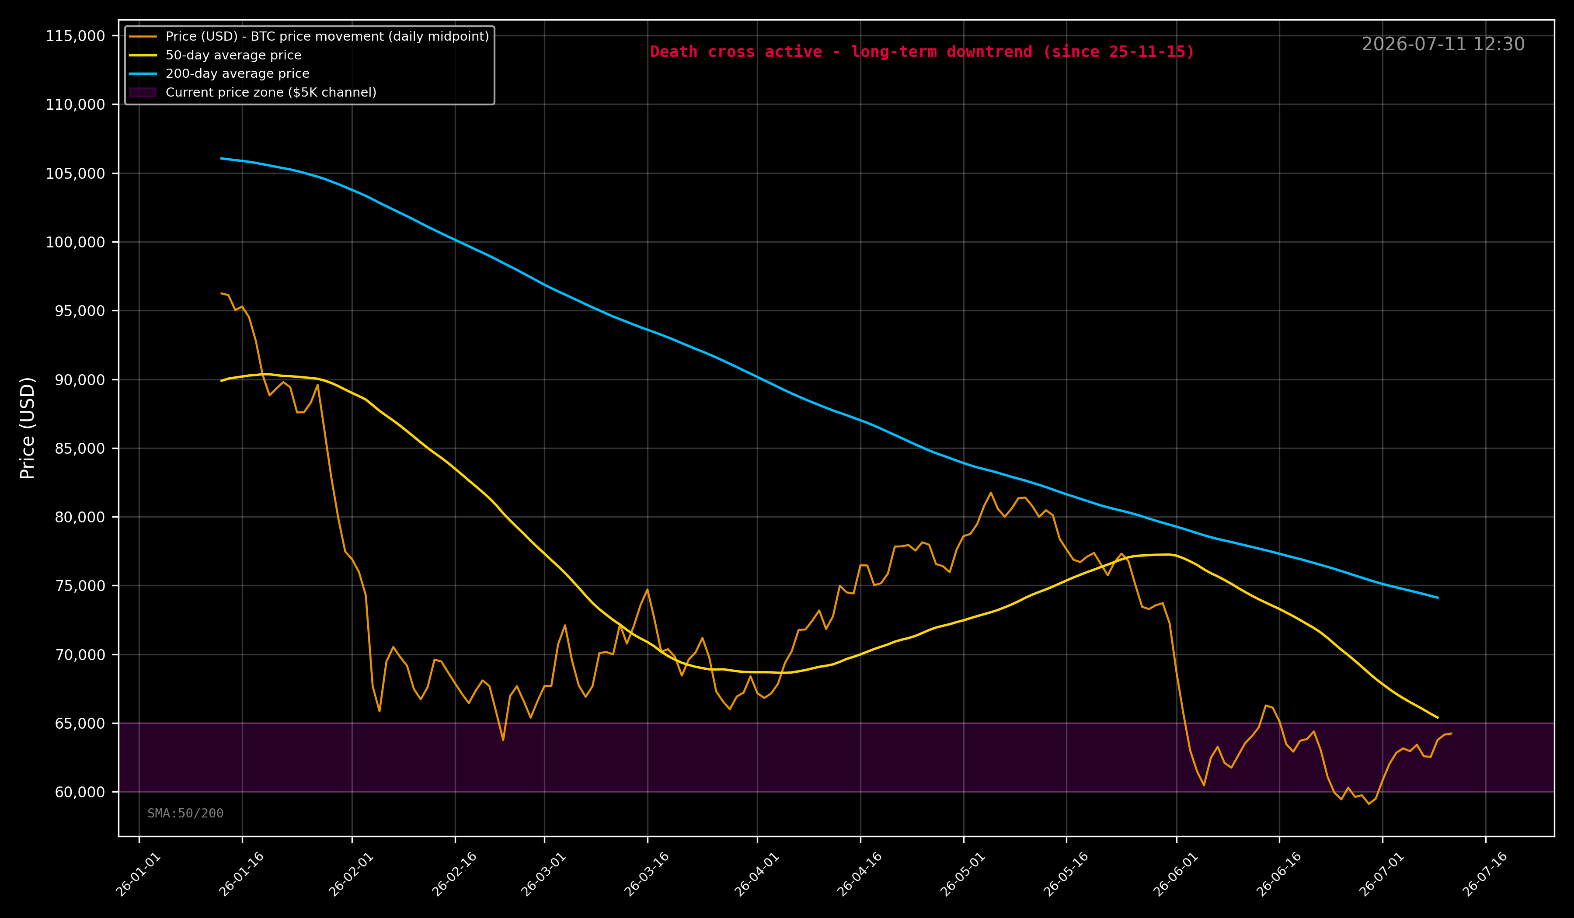Click the 'Current price zone ($5K channel)' legend label
The height and width of the screenshot is (918, 1574).
(271, 92)
